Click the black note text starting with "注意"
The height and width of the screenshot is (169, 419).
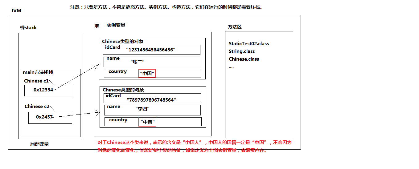166,7
